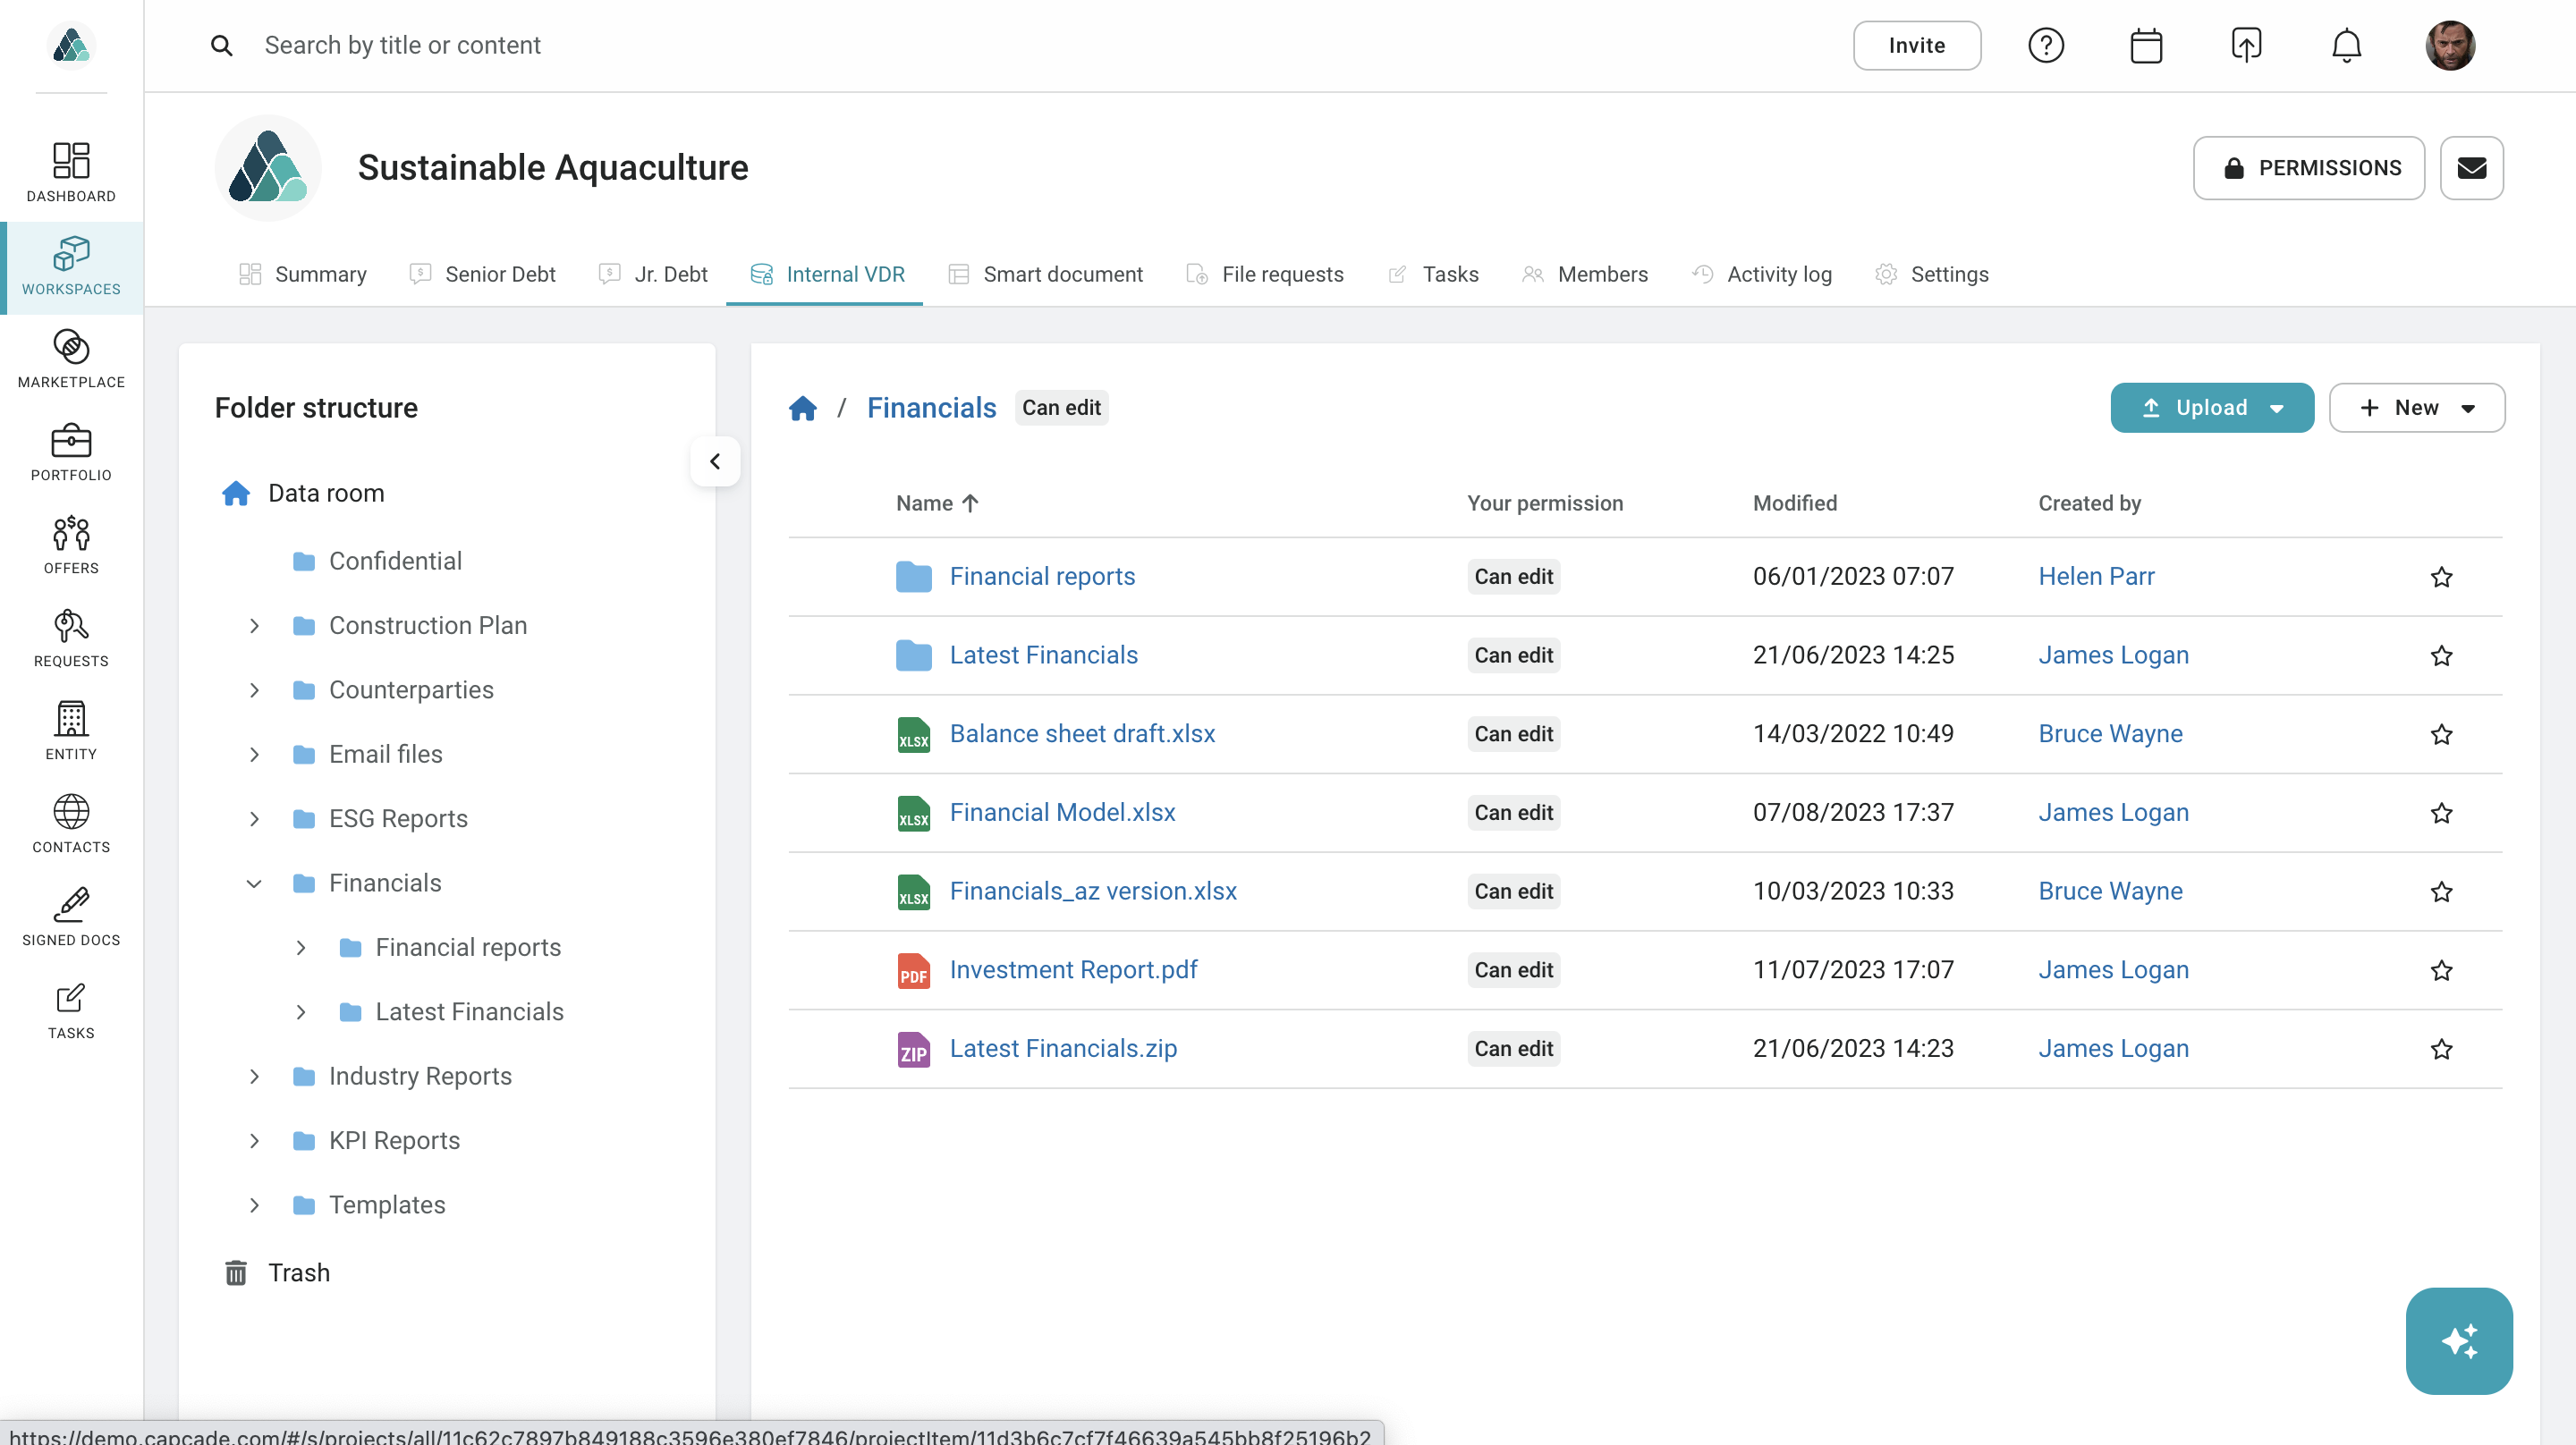Open the AI sparkle assistant button
Viewport: 2576px width, 1445px height.
pos(2459,1340)
